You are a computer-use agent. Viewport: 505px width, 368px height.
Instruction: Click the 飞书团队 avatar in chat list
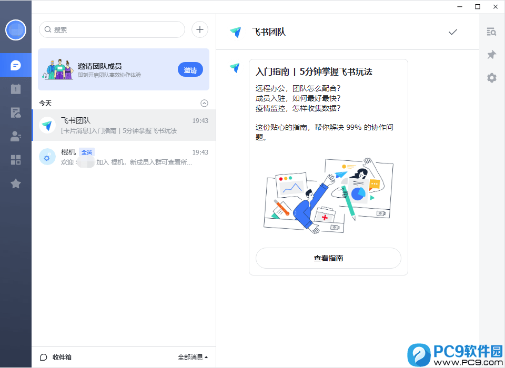click(47, 125)
